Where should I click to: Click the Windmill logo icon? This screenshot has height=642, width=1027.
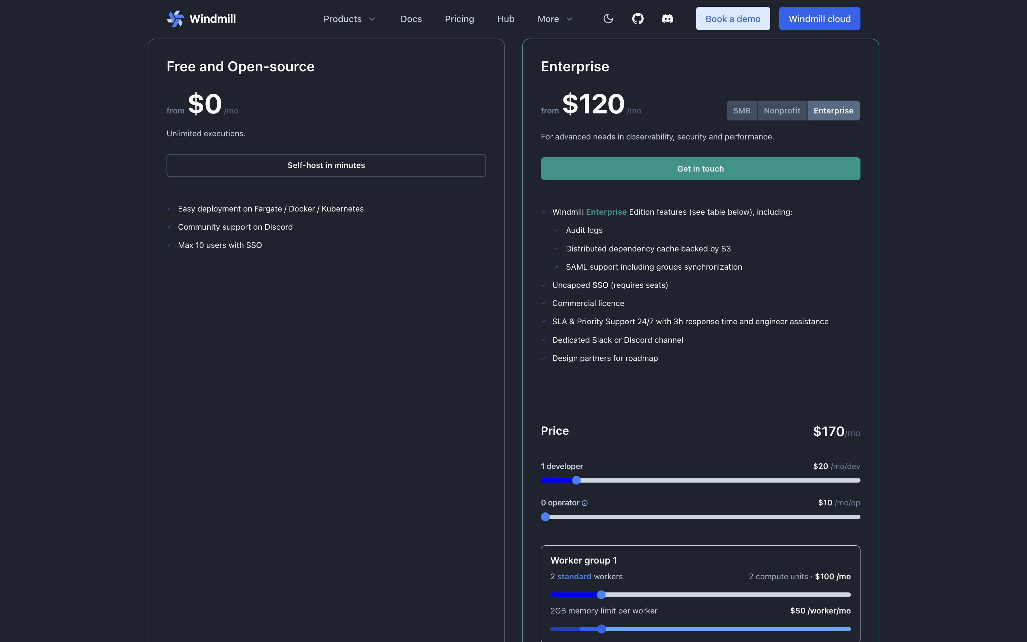click(175, 19)
